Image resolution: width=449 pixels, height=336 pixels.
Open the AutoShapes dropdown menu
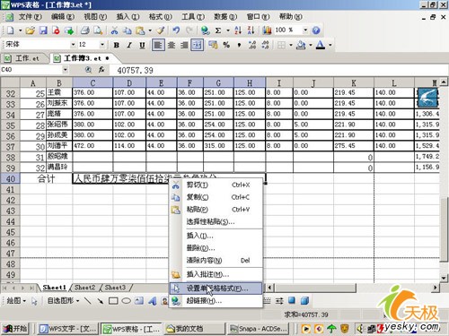pyautogui.click(x=64, y=300)
